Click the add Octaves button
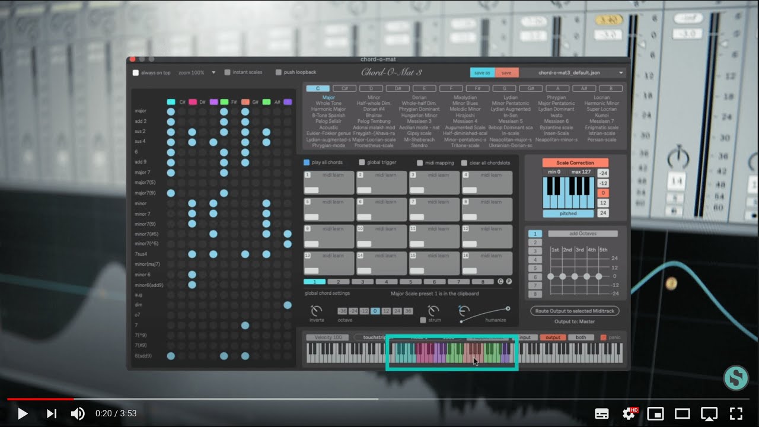The height and width of the screenshot is (427, 759). coord(582,234)
